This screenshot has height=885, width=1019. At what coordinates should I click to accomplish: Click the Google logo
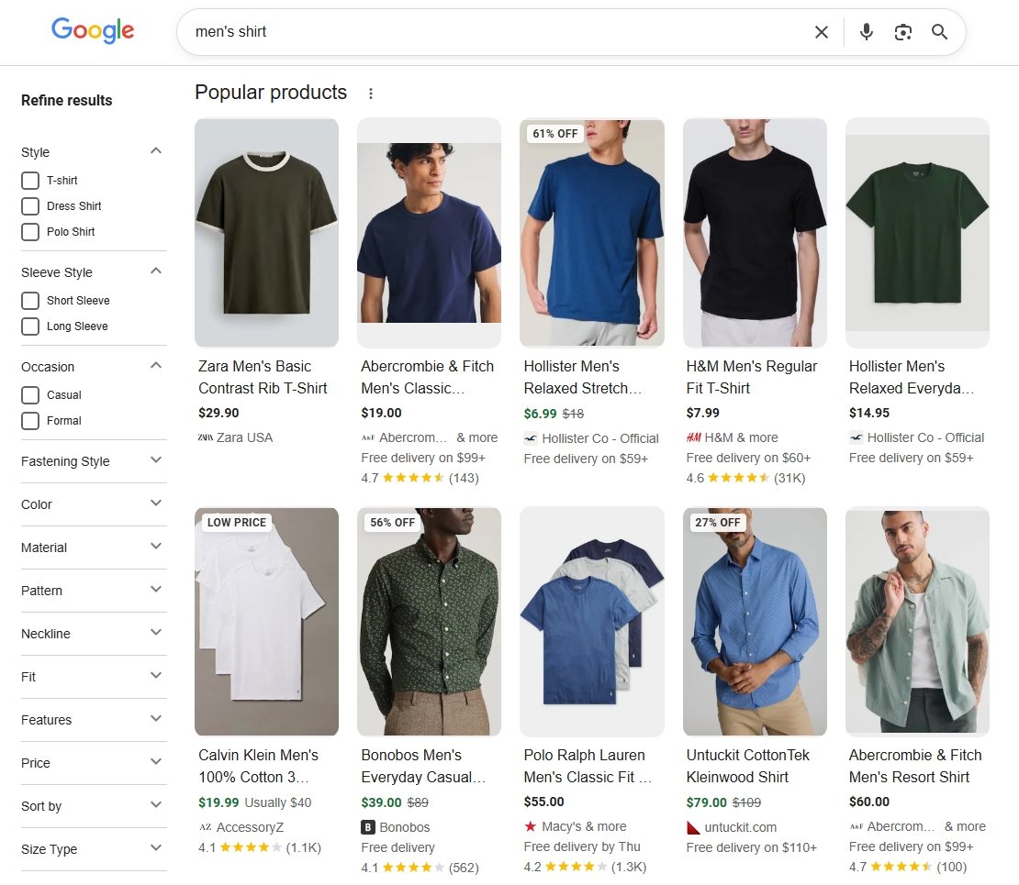coord(92,30)
